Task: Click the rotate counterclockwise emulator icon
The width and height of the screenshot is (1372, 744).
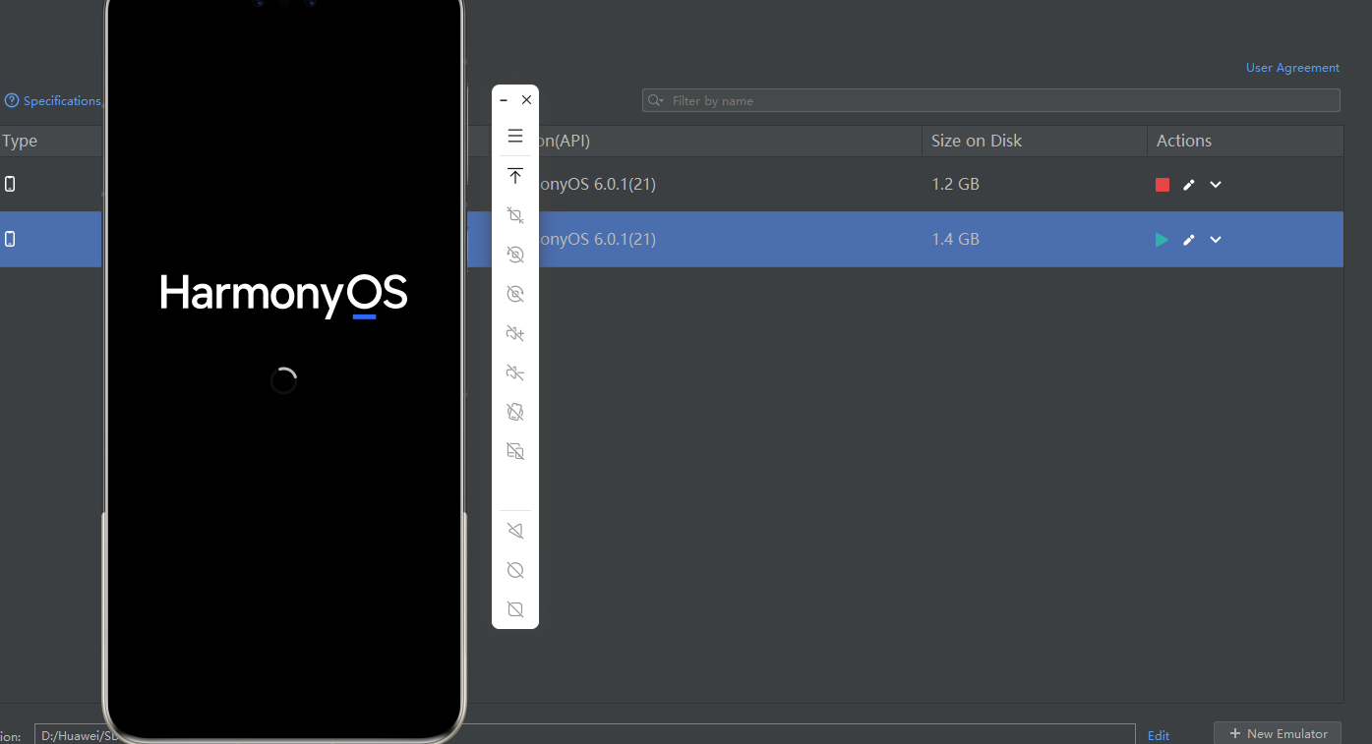Action: point(515,255)
